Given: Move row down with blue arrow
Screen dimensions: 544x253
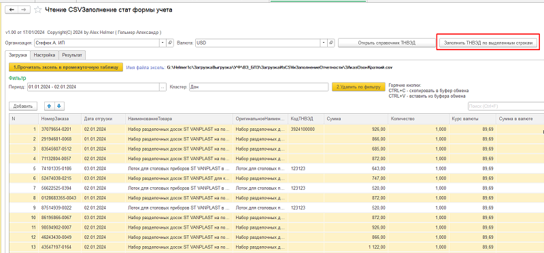Looking at the screenshot, I should point(59,106).
